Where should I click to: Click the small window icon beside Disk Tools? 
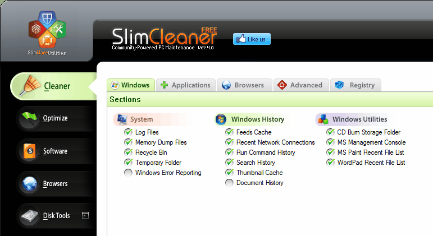[x=85, y=215]
